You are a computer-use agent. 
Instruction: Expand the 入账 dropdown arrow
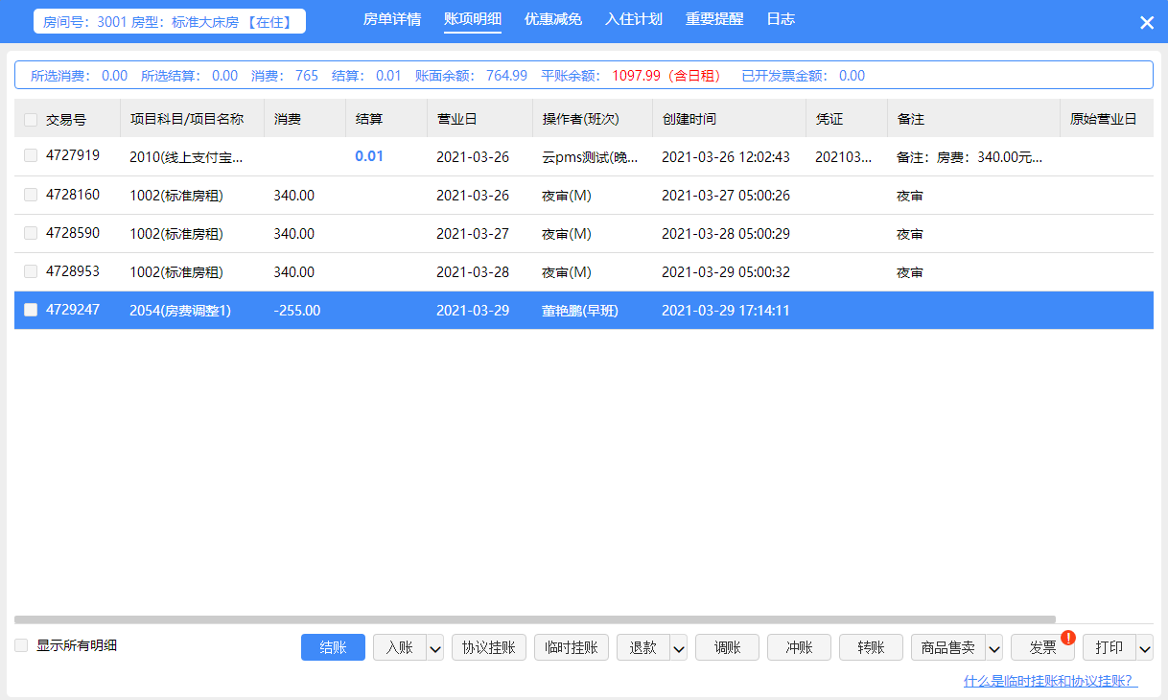coord(435,648)
